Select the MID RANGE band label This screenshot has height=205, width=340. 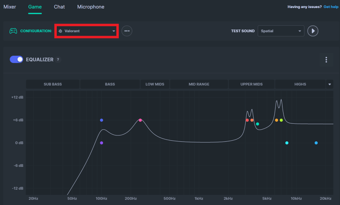[199, 84]
